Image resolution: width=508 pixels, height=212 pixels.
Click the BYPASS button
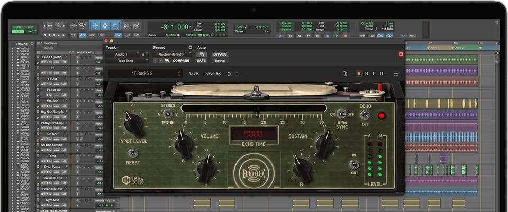(x=220, y=54)
